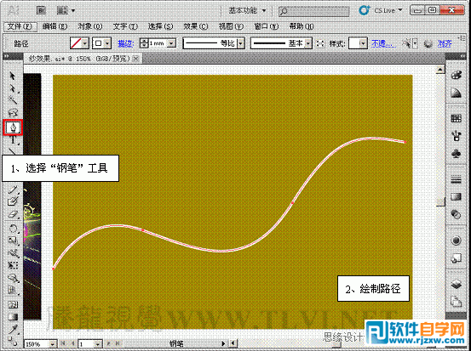
Task: Open the artboard number dropdown
Action: (98, 344)
